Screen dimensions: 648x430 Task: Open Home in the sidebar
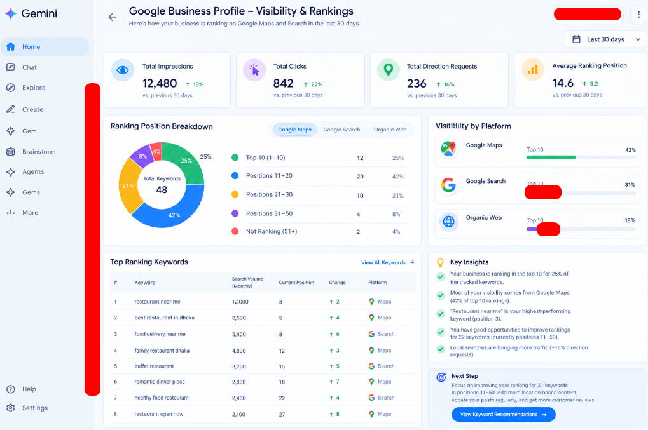click(45, 46)
